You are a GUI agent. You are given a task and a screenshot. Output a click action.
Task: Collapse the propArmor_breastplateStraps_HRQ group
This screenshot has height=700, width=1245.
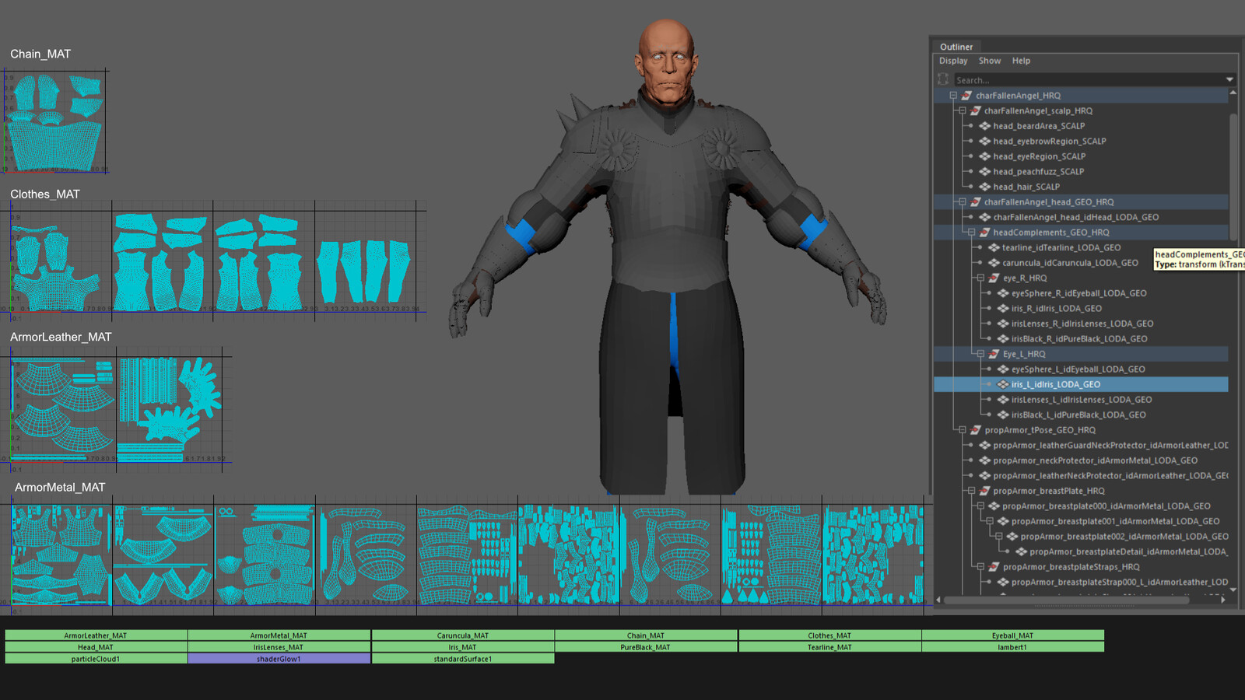(x=980, y=567)
